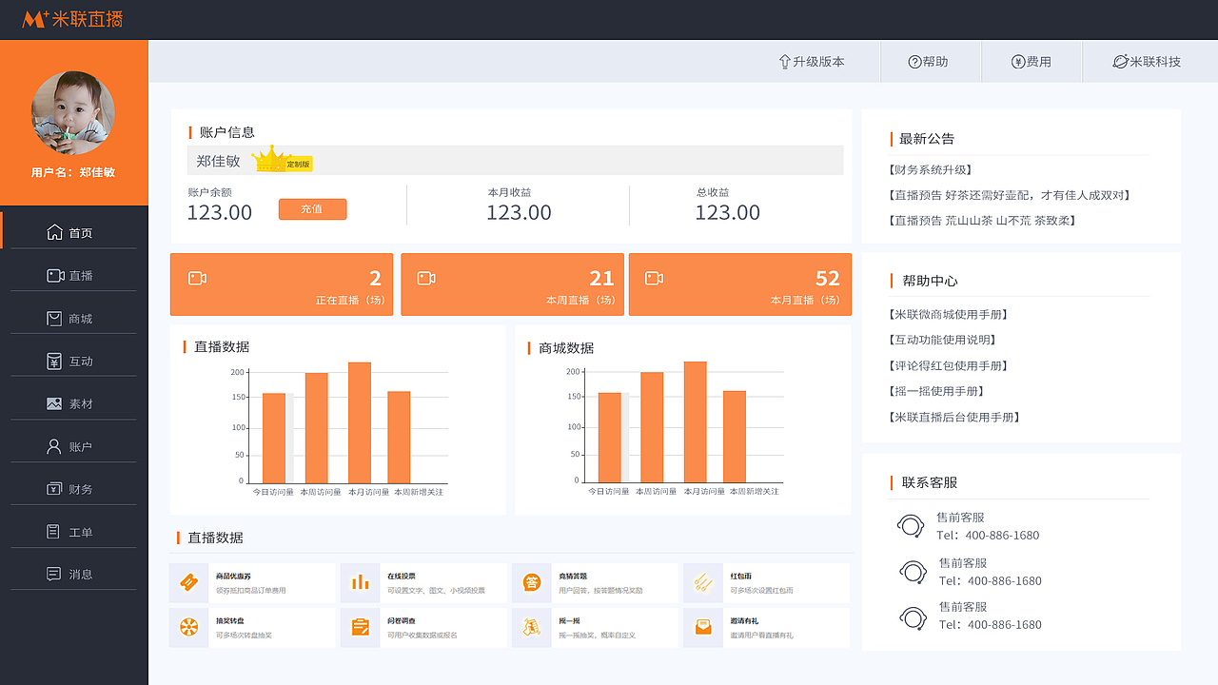Click the 本周访问量 bar in 商城数据 chart
This screenshot has height=685, width=1218.
[x=652, y=427]
